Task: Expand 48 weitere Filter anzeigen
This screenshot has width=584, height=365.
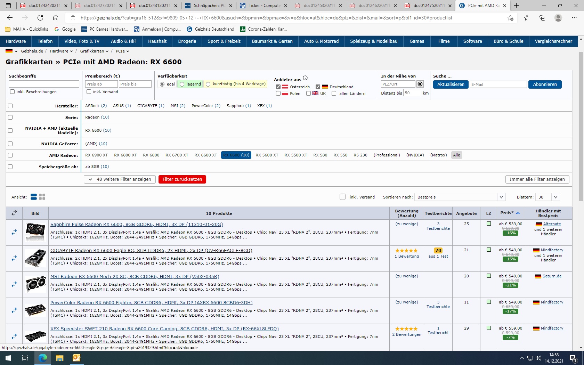Action: pos(120,179)
